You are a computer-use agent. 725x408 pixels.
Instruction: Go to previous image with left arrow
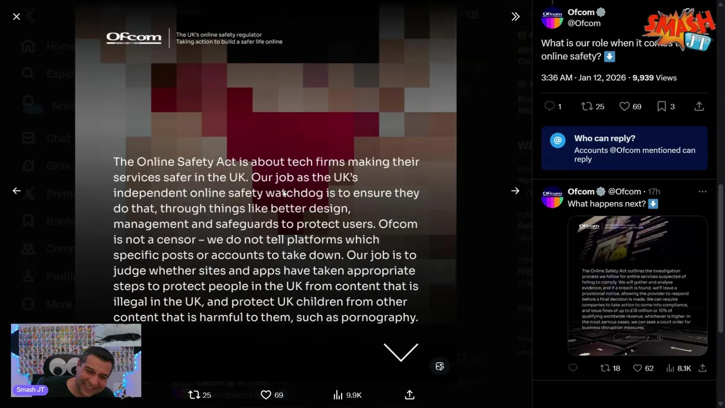(16, 191)
